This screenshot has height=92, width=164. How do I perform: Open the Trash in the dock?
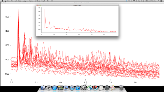click(x=121, y=88)
